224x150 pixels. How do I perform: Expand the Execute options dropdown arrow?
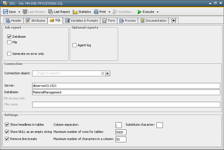(x=158, y=12)
